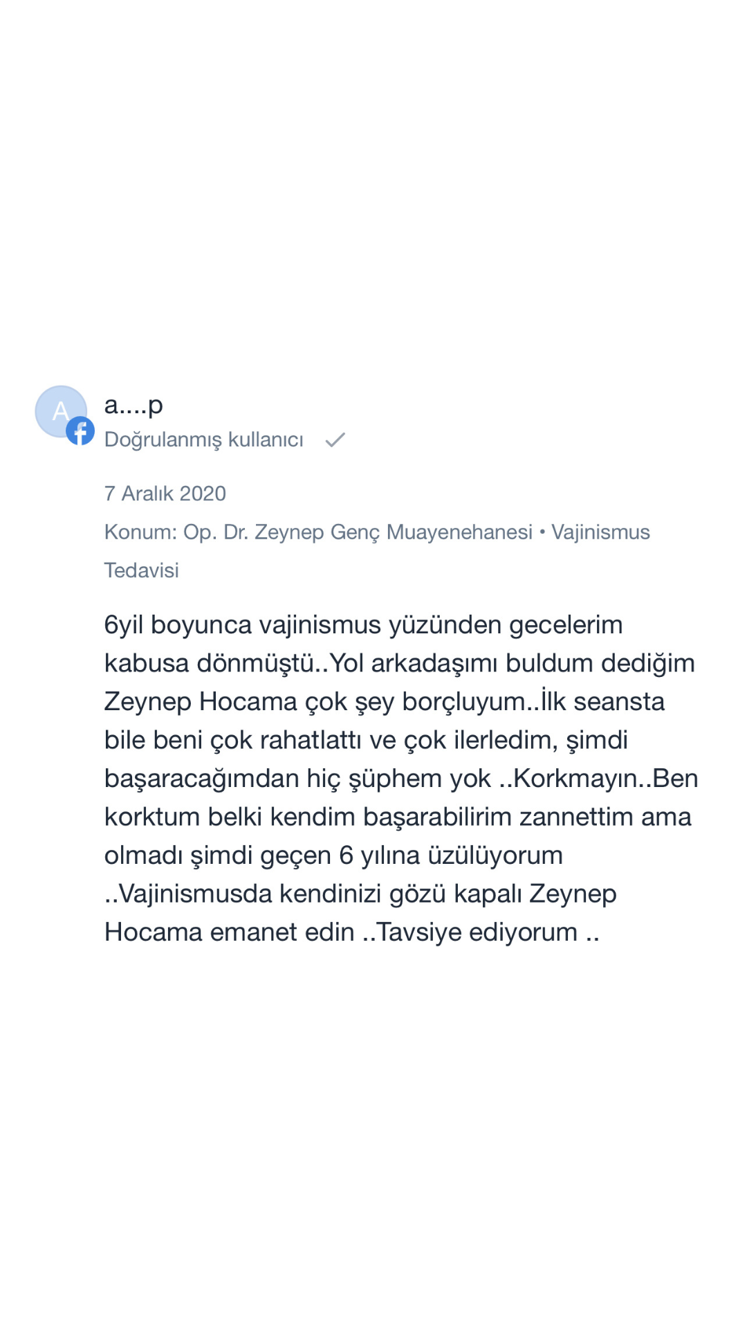The image size is (747, 1329).
Task: Open the reviewer name "a....p"
Action: [133, 404]
